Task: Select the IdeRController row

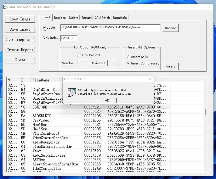Action: tap(89, 168)
